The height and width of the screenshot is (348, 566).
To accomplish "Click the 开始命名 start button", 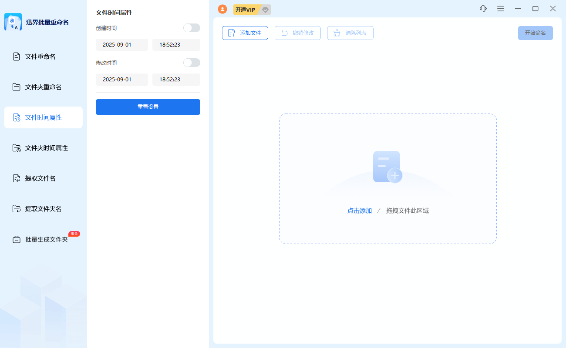I will click(x=535, y=33).
